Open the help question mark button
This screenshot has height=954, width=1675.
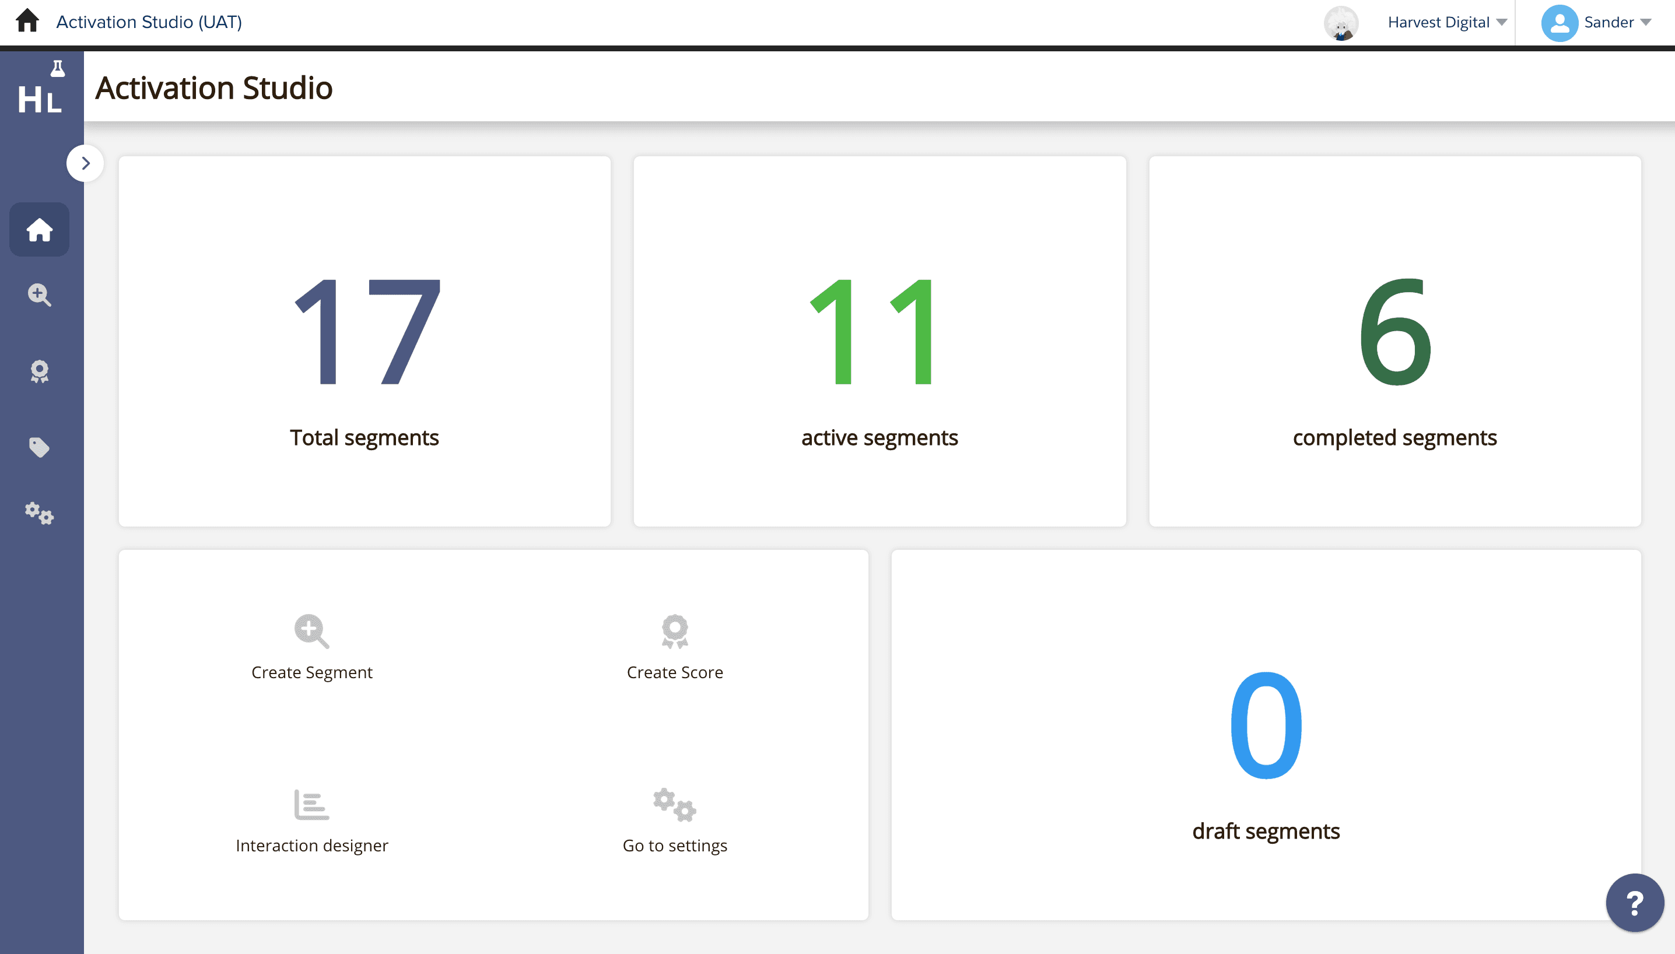pos(1634,903)
